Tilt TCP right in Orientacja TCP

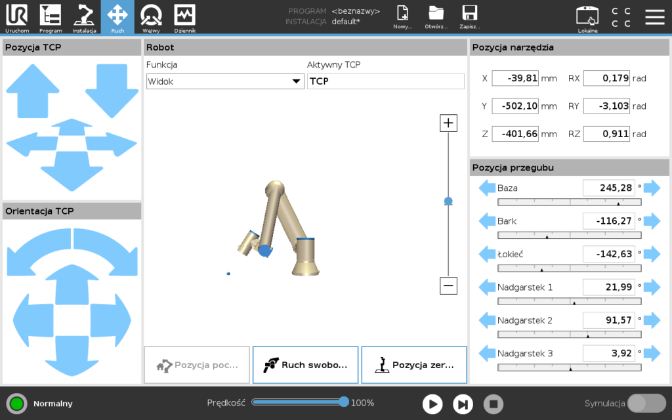pos(110,320)
